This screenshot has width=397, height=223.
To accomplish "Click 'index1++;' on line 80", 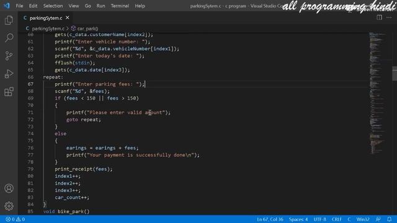I will point(68,176).
